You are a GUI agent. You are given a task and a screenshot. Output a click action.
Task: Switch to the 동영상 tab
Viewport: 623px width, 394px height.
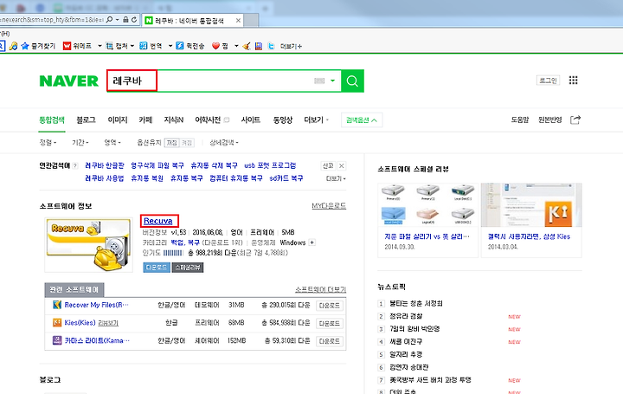[282, 120]
